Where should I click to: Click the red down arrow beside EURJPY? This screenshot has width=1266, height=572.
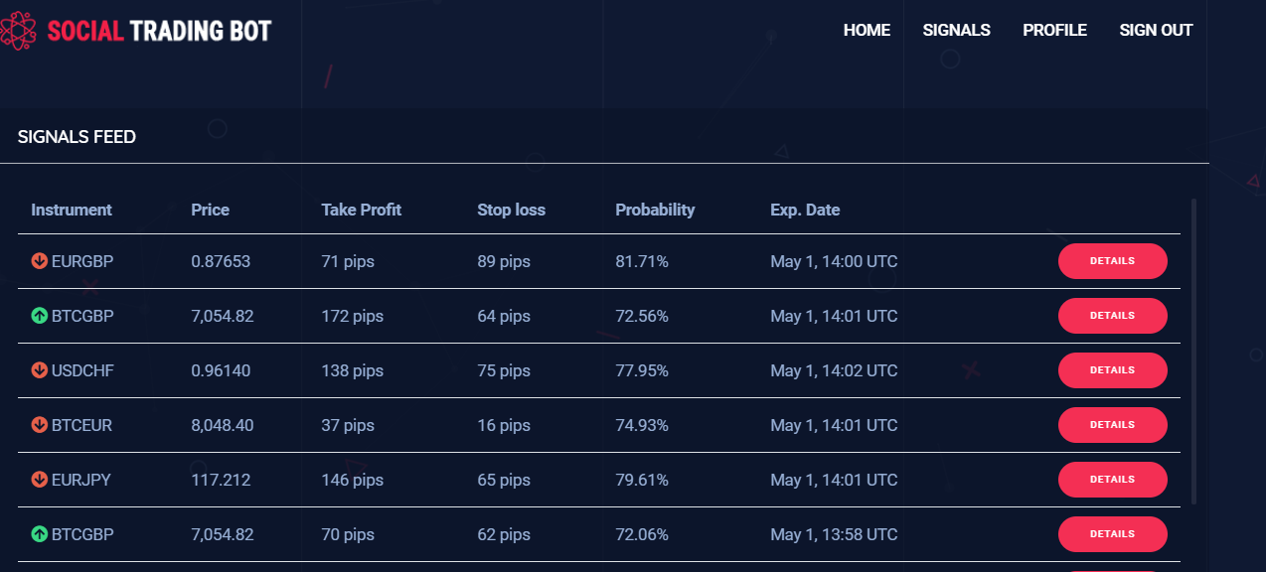pyautogui.click(x=40, y=480)
